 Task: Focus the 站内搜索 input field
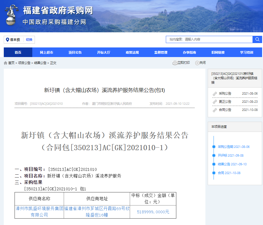pyautogui.click(x=209, y=39)
